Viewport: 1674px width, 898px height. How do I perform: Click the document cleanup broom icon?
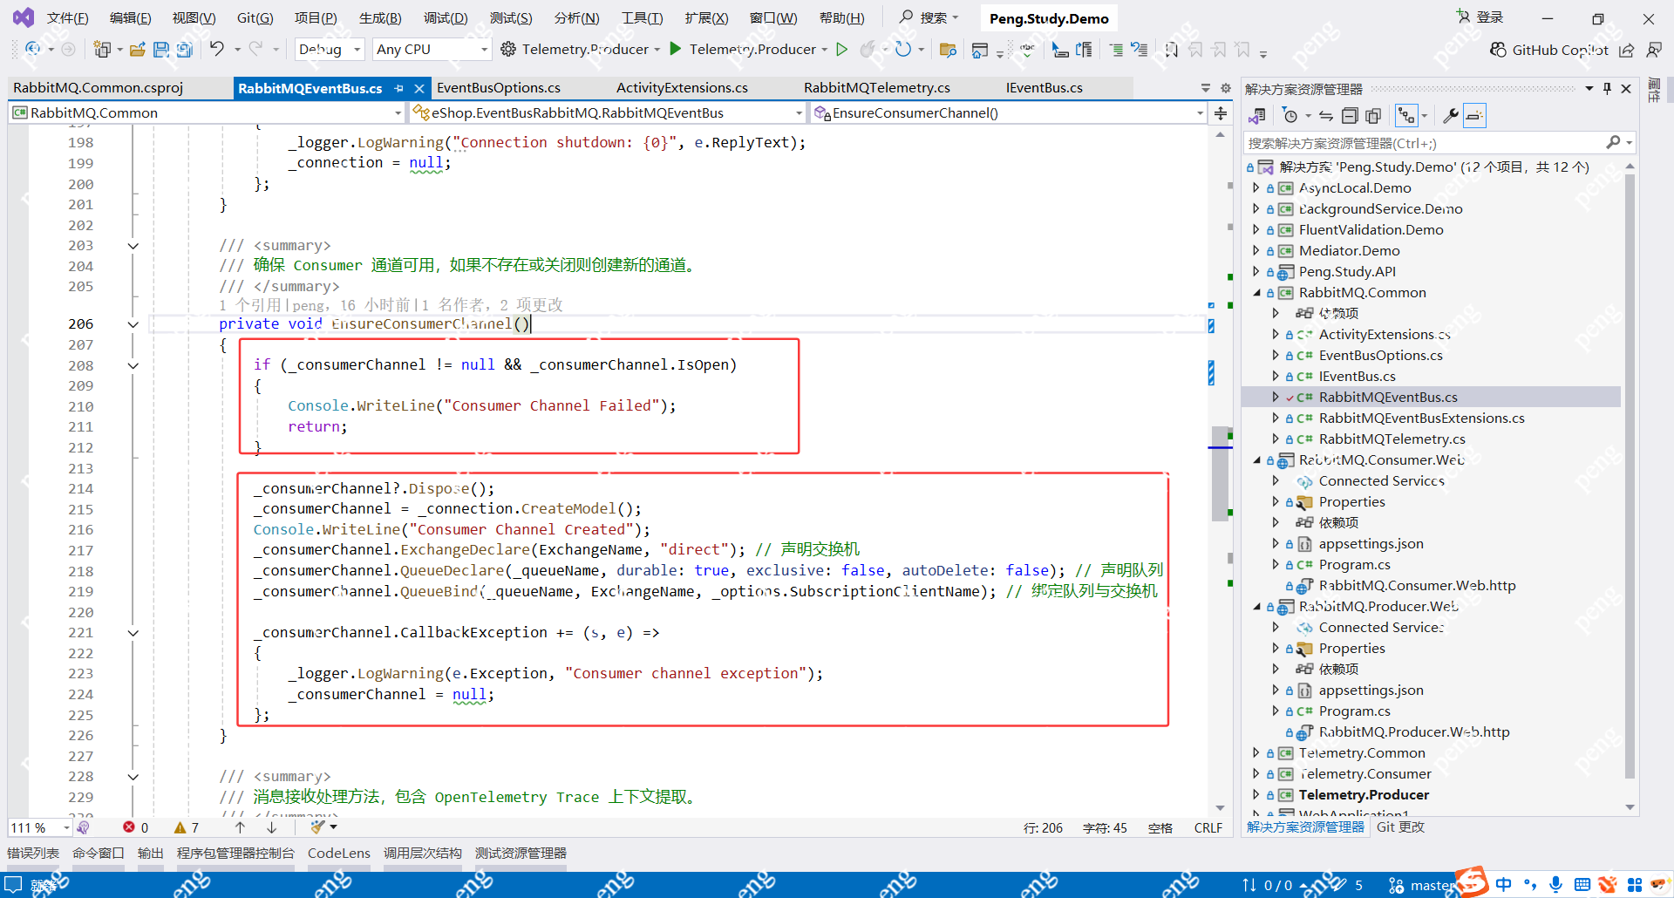pyautogui.click(x=318, y=827)
